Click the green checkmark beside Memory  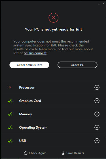click(x=10, y=114)
